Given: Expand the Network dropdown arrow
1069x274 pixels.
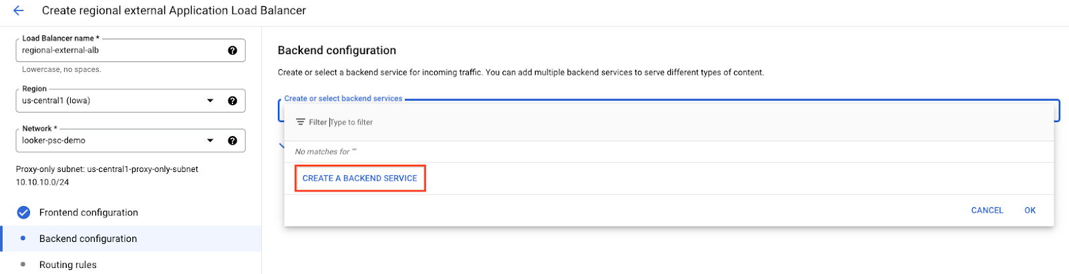Looking at the screenshot, I should click(210, 141).
